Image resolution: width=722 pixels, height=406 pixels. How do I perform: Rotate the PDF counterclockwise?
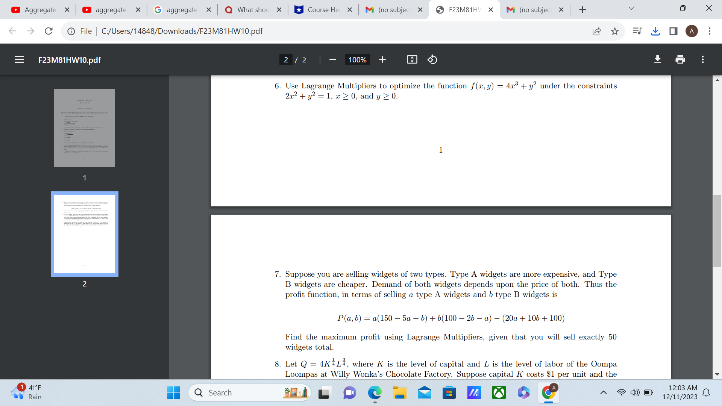(x=432, y=59)
